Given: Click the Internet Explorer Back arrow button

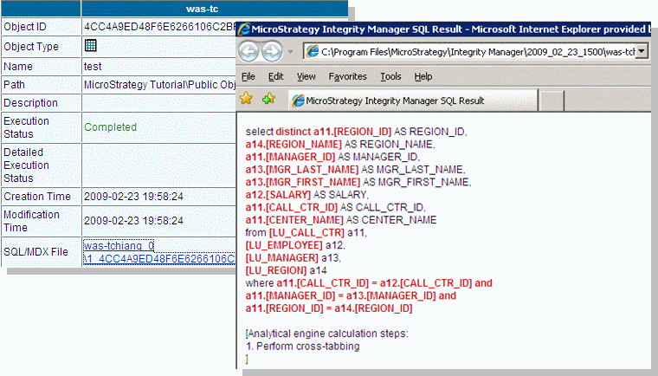Looking at the screenshot, I should click(248, 52).
